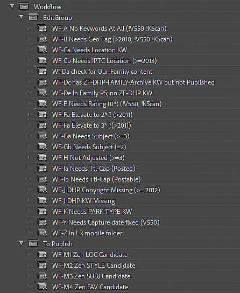Click smart collection icon for WF-M1 Zen LOC
240x293 pixels.
(x=42, y=255)
